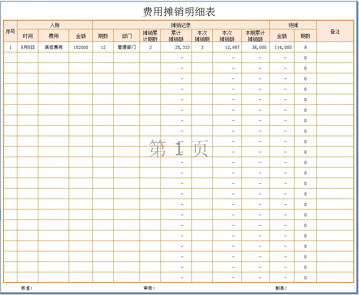The height and width of the screenshot is (295, 359).
Task: Select the cell showing 38,000
Action: 255,47
